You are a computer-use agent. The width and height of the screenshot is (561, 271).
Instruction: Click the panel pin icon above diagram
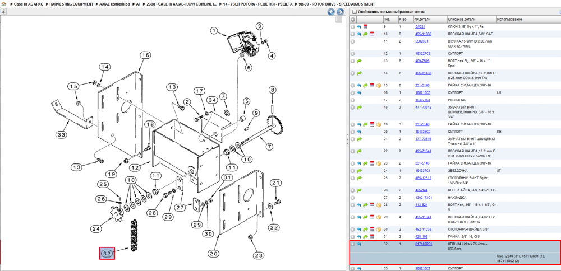(3, 12)
